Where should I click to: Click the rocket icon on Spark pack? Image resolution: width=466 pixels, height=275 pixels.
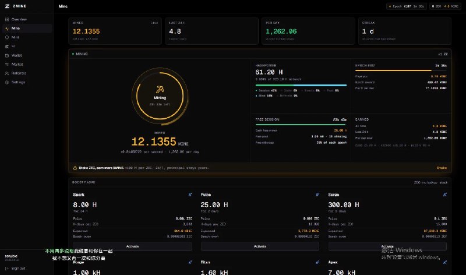coord(190,195)
